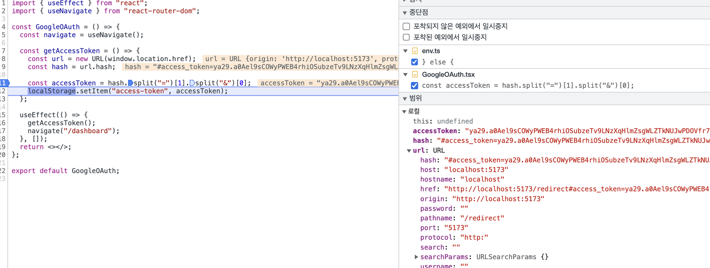Viewport: 710px width, 268px height.
Task: Click inline breakpoint marker before second split("&")
Action: (x=192, y=83)
